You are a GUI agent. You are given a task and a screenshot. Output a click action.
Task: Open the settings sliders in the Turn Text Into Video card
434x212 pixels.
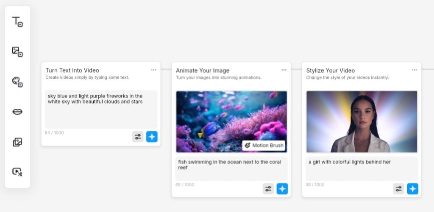pos(138,137)
